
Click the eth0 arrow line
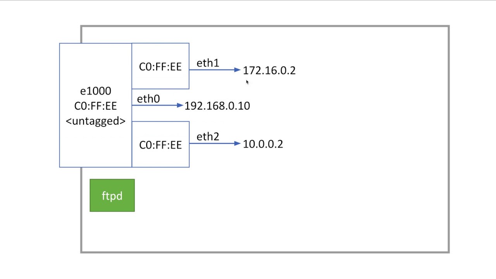click(x=154, y=105)
